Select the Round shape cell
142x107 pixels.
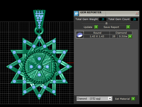pos(97,33)
